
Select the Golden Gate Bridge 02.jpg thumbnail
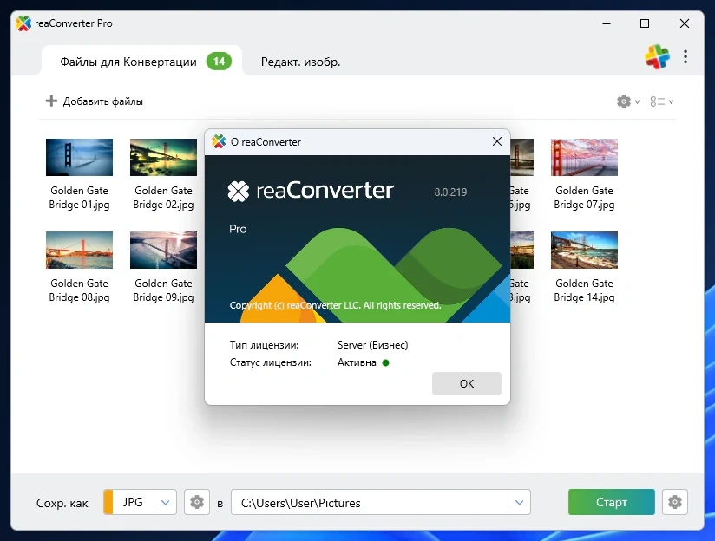point(163,157)
